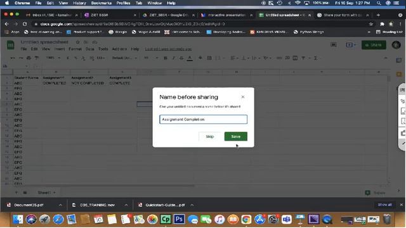
Task: Click the Last edit was seconds ago link
Action: pyautogui.click(x=168, y=49)
